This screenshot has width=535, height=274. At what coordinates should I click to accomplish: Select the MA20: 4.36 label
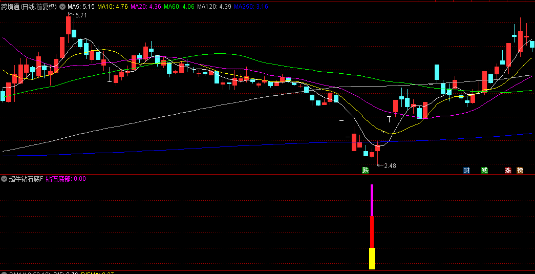tap(146, 6)
